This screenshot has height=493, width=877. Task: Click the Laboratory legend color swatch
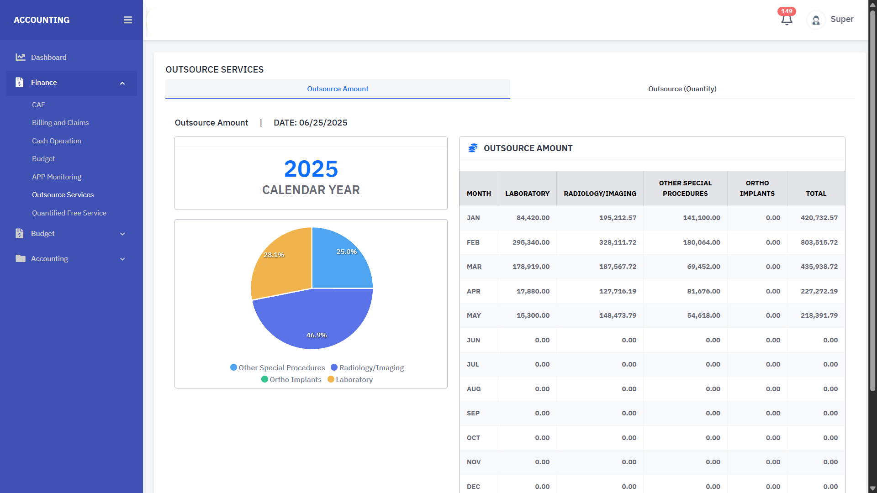click(331, 380)
